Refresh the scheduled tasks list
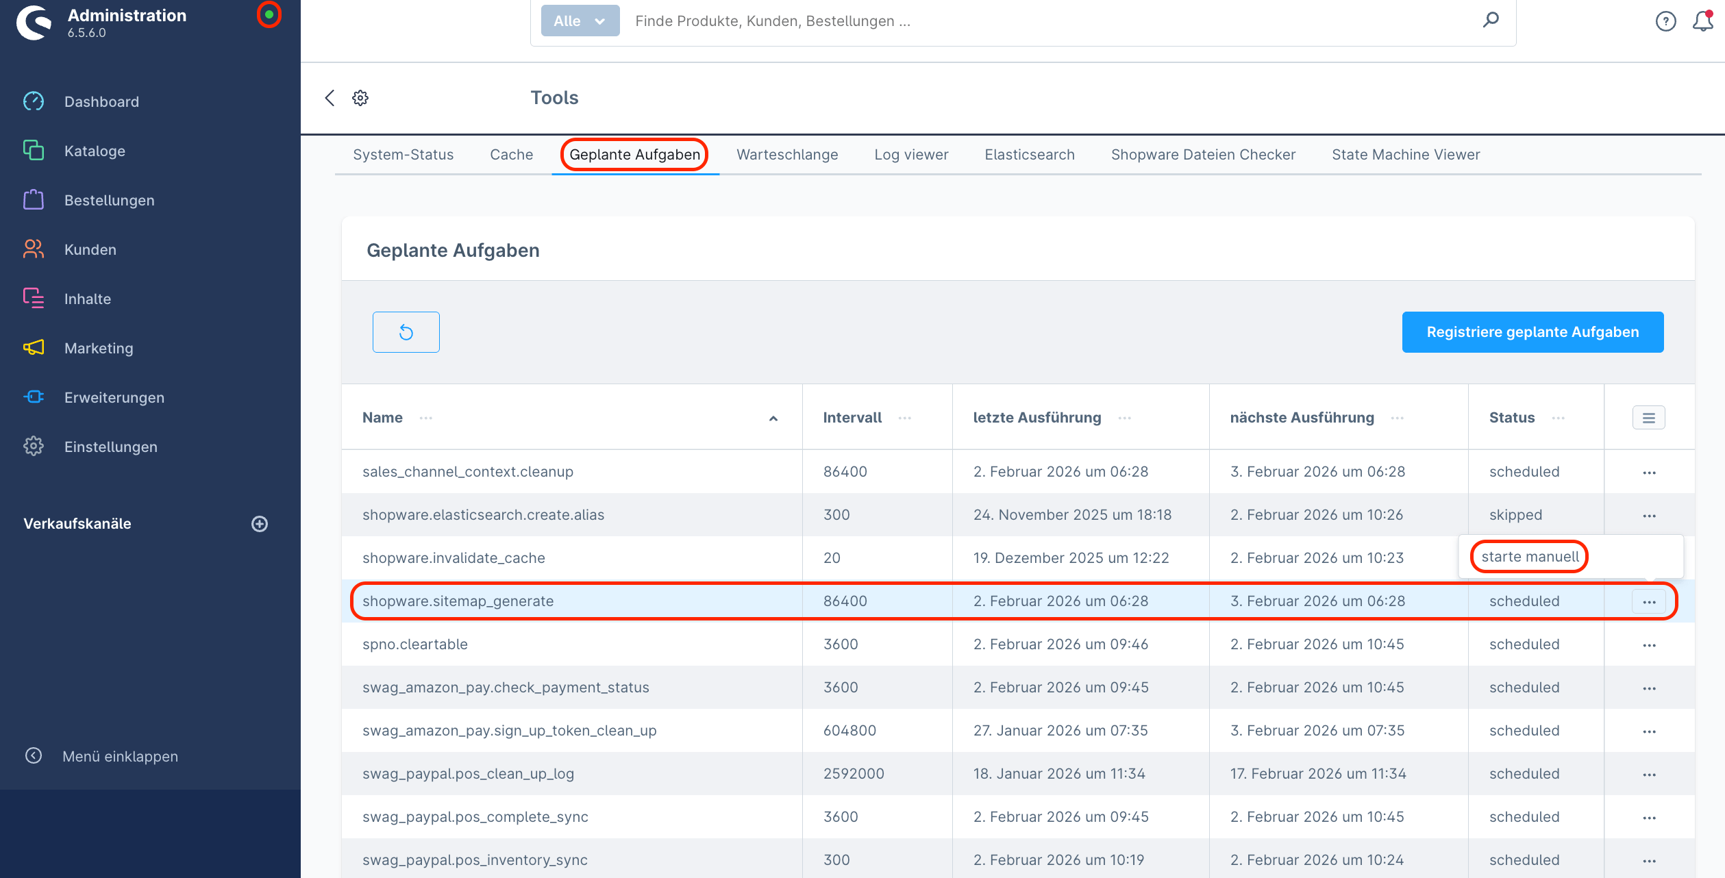1725x878 pixels. coord(406,332)
